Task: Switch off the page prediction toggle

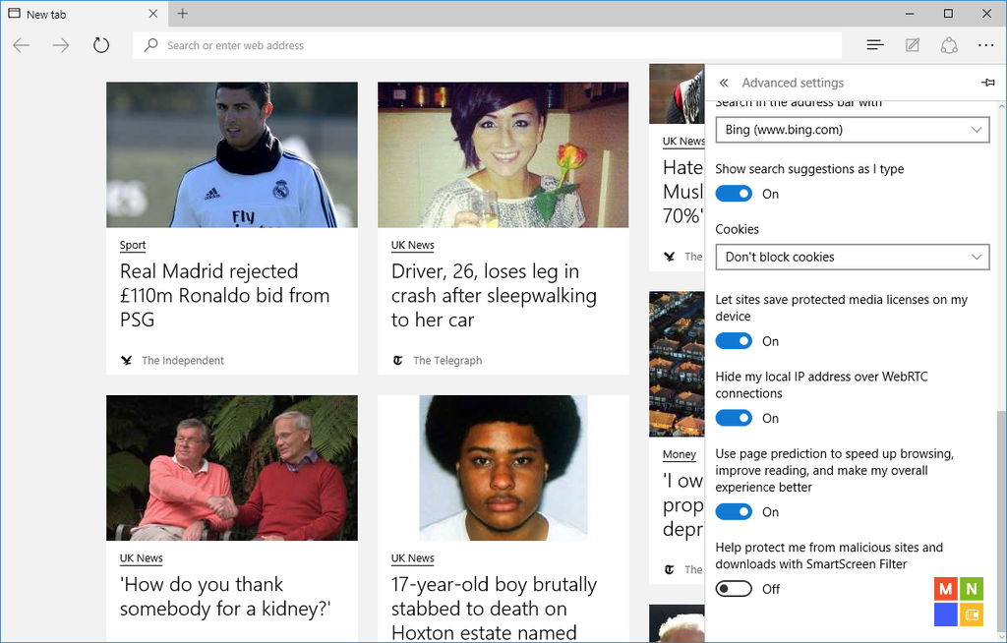Action: [x=734, y=512]
